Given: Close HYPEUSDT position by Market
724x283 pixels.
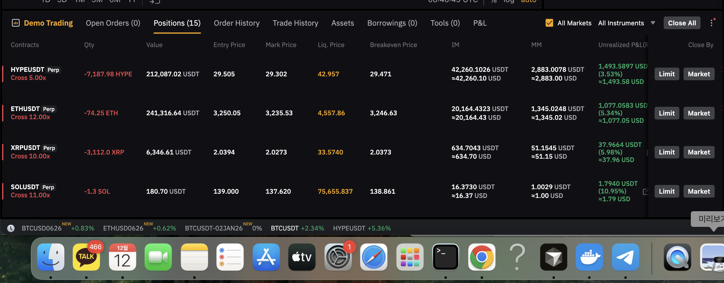Looking at the screenshot, I should [x=699, y=74].
